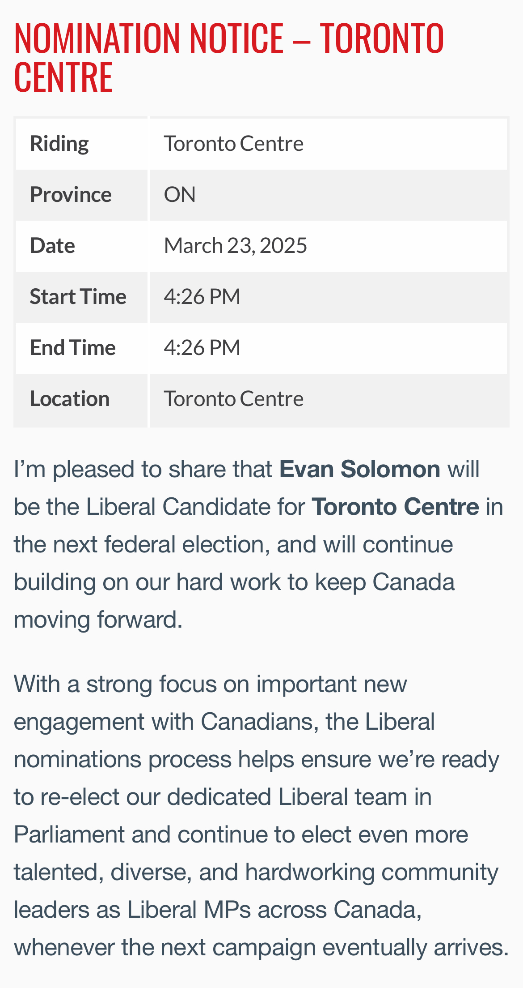The image size is (523, 988).
Task: Click the End Time row label
Action: [72, 348]
